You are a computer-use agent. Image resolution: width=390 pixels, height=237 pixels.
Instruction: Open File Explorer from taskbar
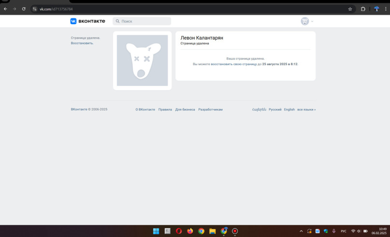coord(213,231)
